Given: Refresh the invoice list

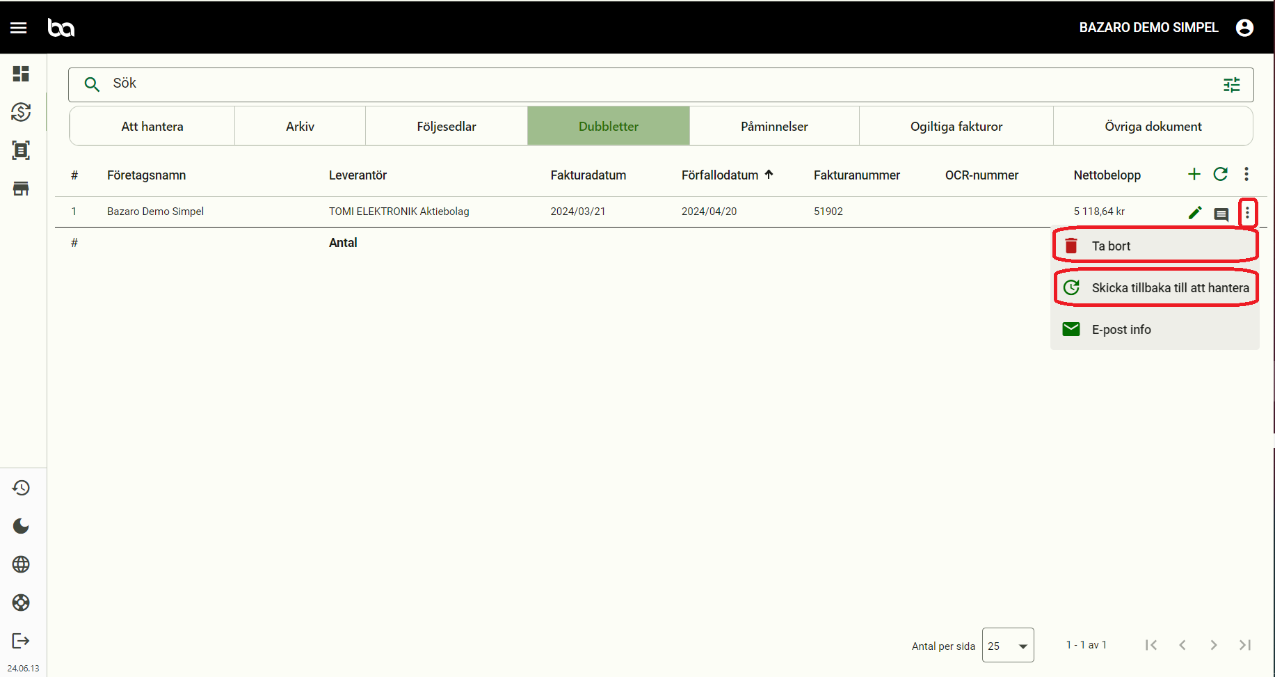Looking at the screenshot, I should click(x=1221, y=174).
